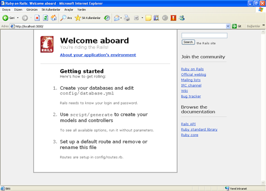Stop loading with the red X icon
Image resolution: width=266 pixels, height=191 pixels.
coord(37,18)
